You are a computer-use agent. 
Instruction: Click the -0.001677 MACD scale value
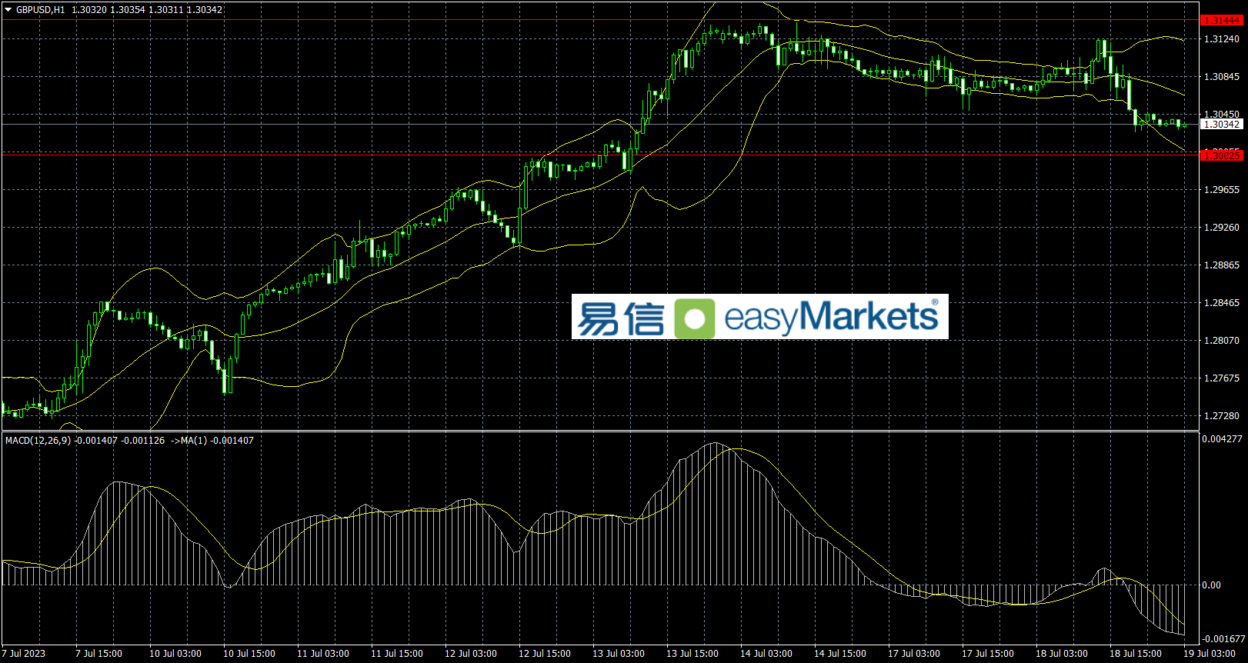(1223, 639)
